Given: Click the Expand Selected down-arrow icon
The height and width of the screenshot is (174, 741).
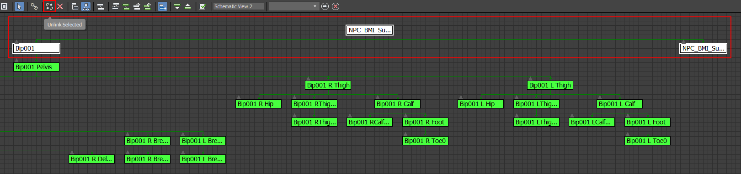Looking at the screenshot, I should (177, 6).
